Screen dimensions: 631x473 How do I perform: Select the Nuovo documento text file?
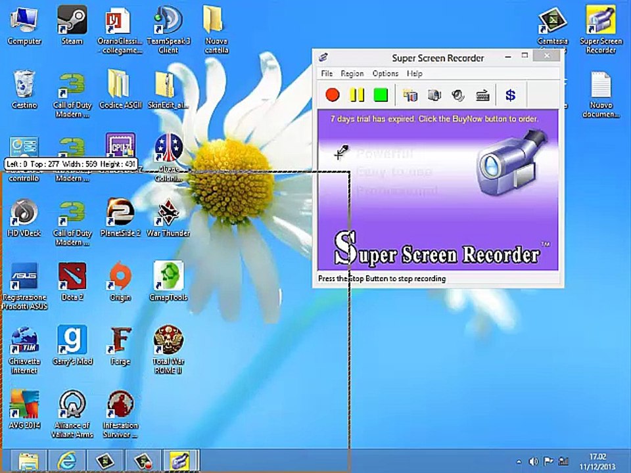coord(601,95)
